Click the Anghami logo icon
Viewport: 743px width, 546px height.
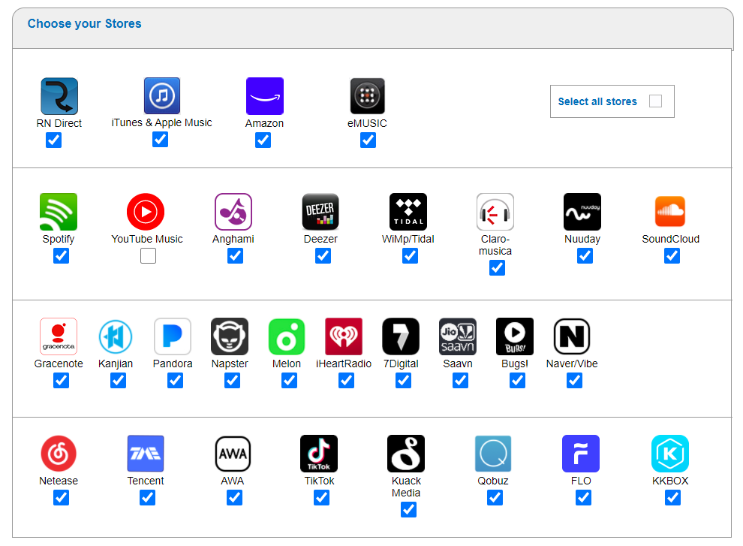[233, 212]
